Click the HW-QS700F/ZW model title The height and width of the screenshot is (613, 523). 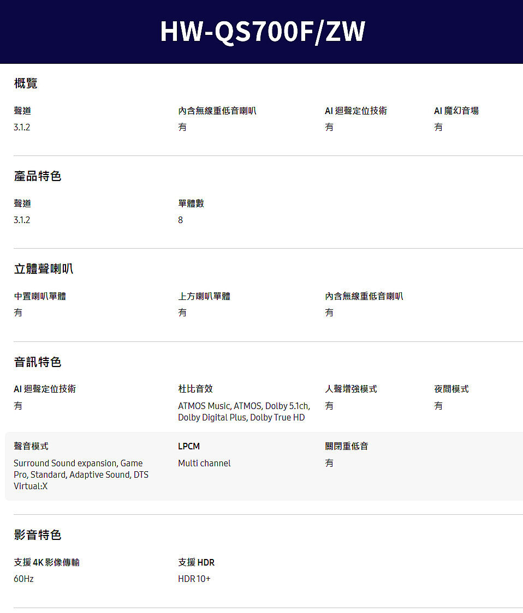[x=263, y=31]
